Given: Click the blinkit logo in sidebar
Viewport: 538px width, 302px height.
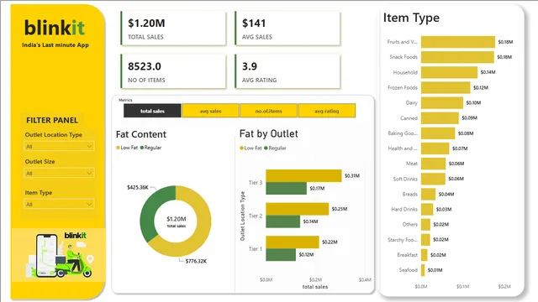Looking at the screenshot, I should [54, 28].
